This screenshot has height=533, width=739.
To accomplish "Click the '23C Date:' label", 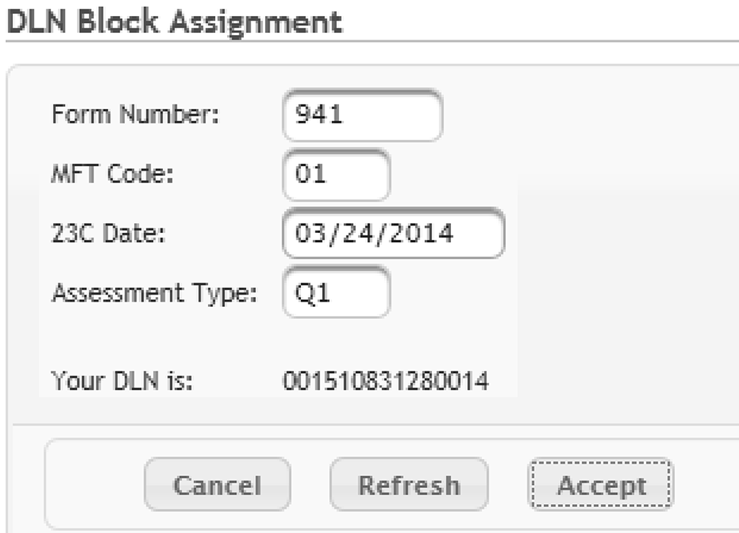I will (109, 234).
